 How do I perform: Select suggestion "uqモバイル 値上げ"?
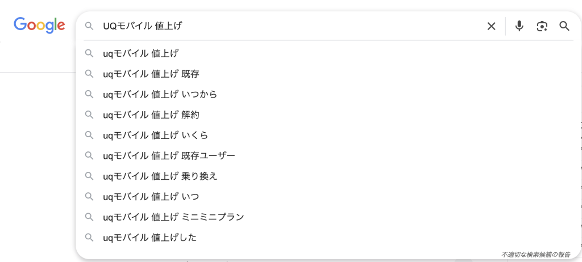click(x=141, y=53)
